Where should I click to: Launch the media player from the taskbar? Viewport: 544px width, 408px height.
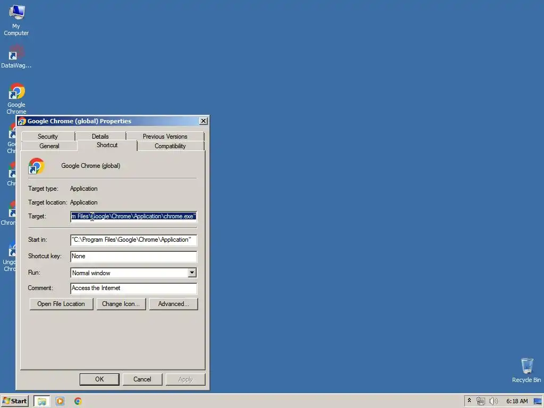point(60,401)
